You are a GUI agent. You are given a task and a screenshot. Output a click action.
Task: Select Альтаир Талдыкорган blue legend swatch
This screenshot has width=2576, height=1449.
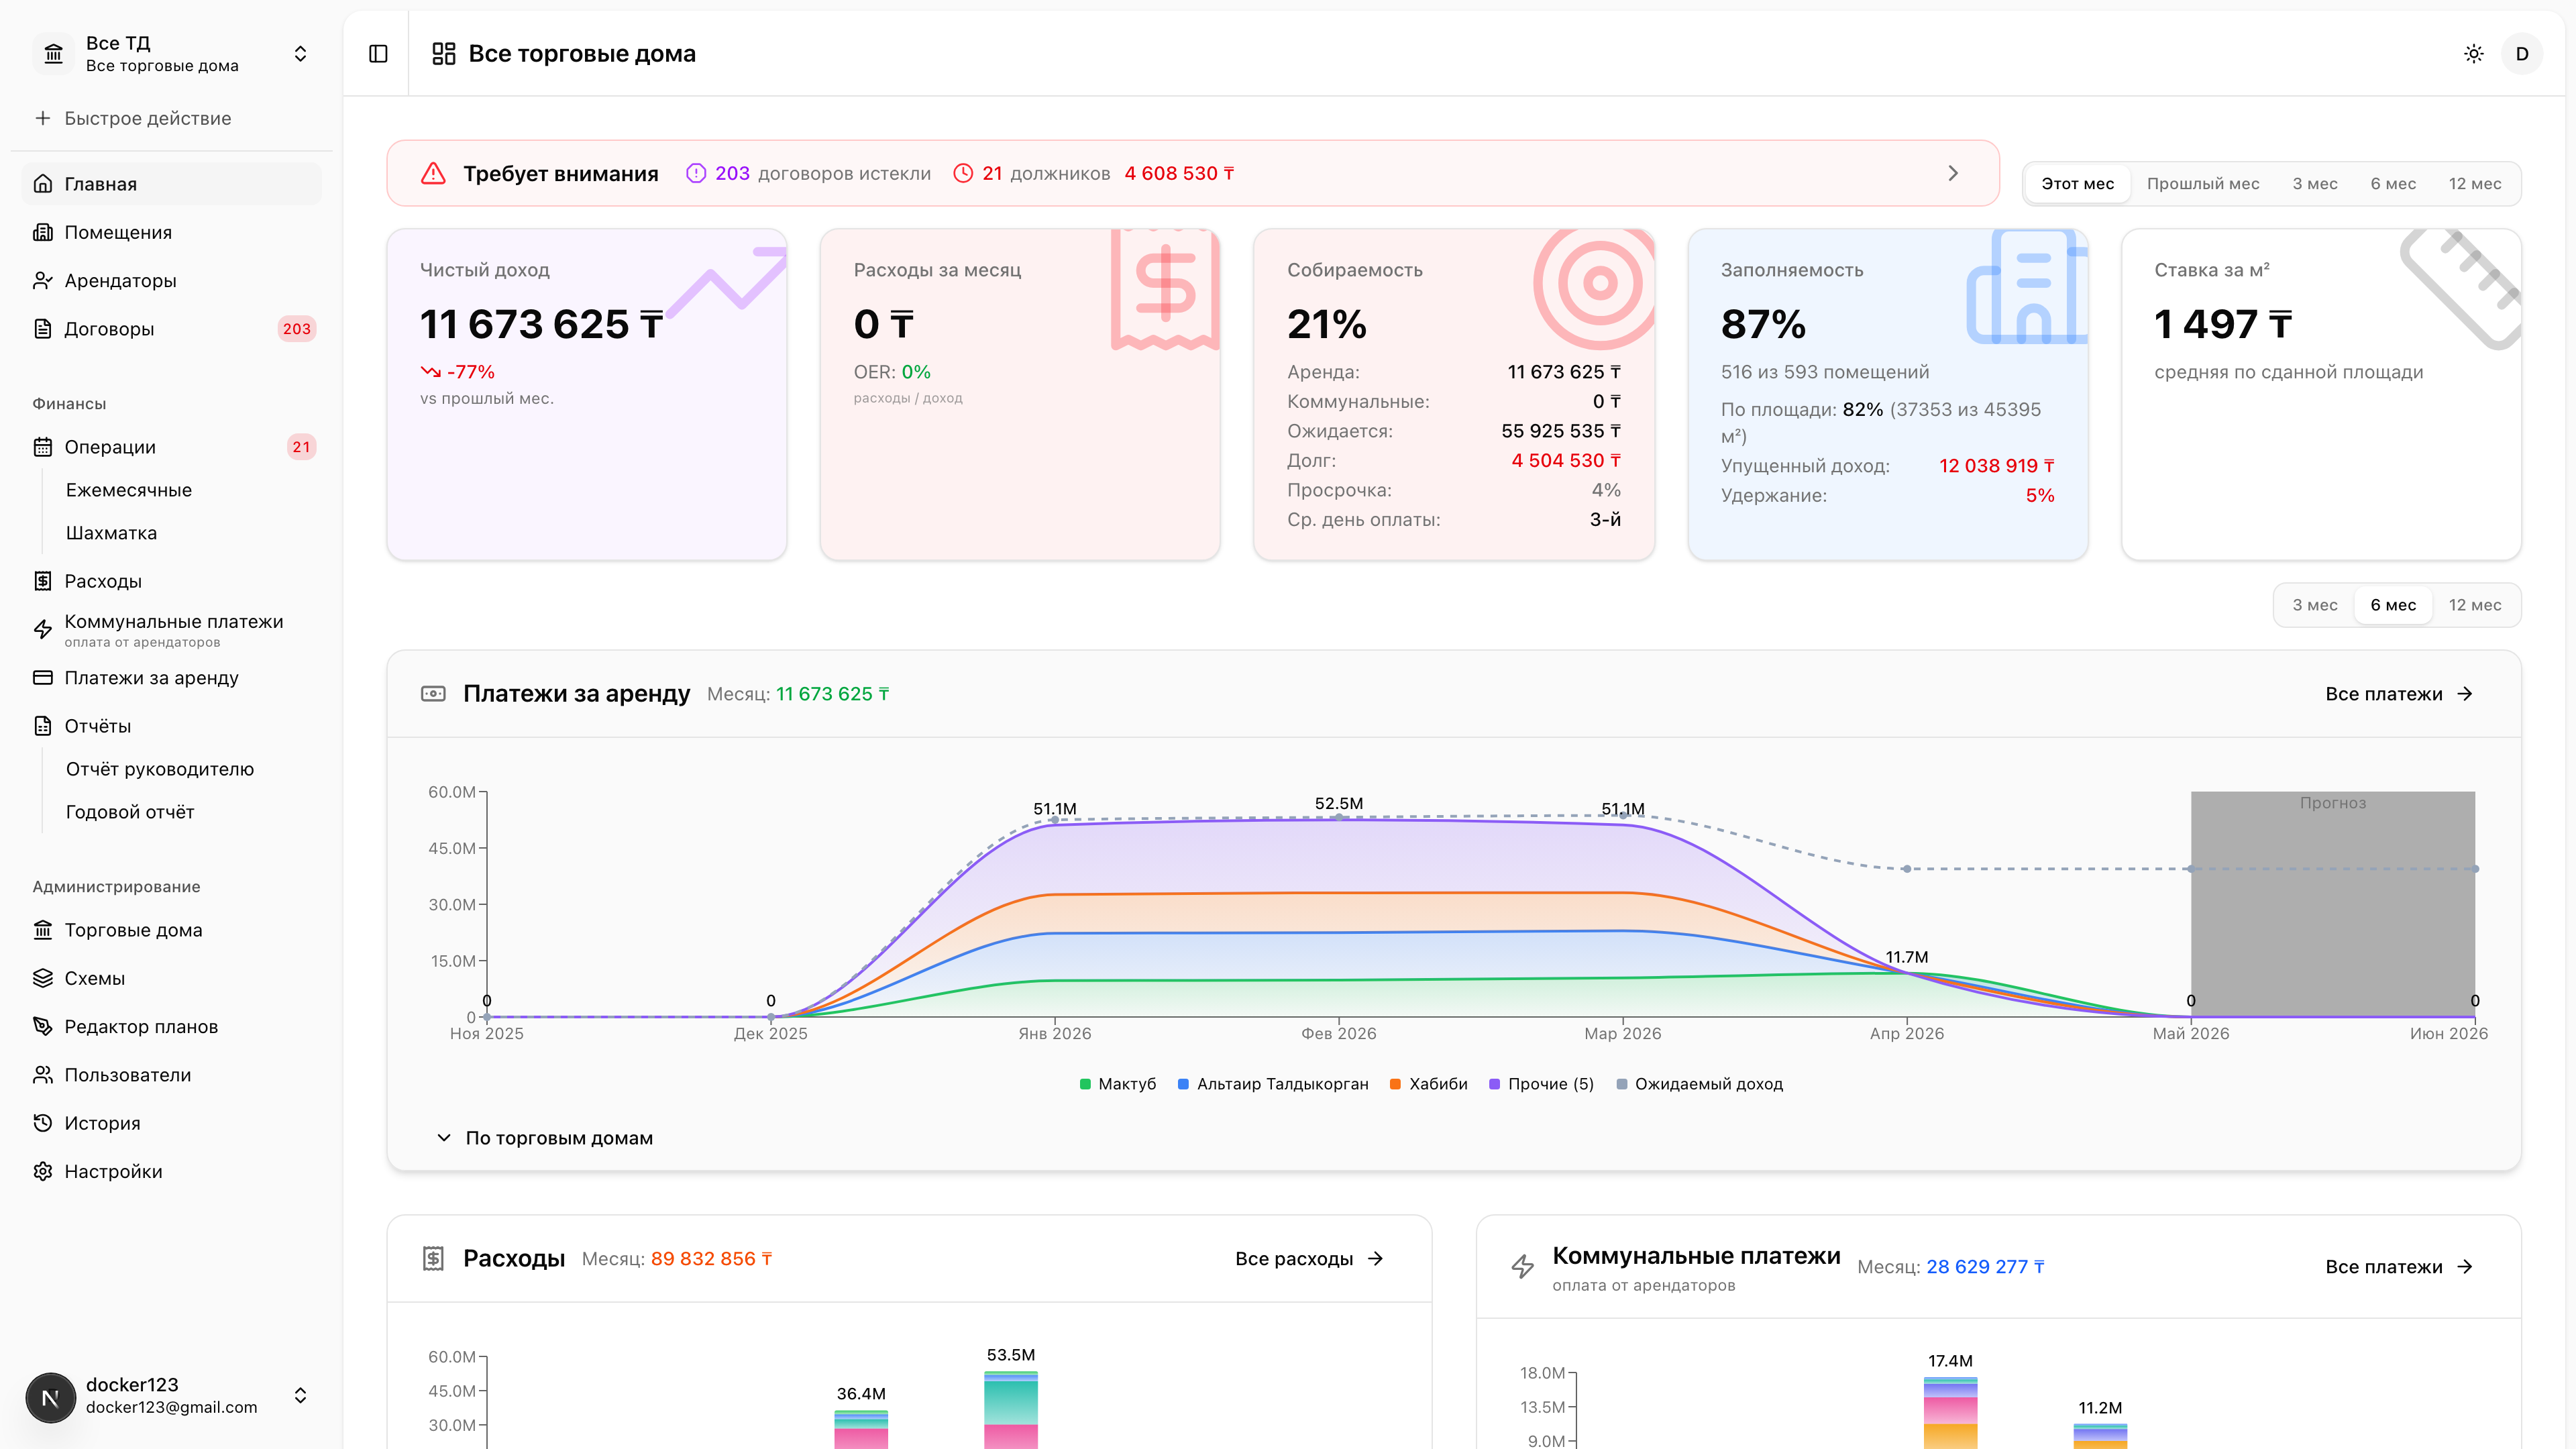pyautogui.click(x=1183, y=1084)
